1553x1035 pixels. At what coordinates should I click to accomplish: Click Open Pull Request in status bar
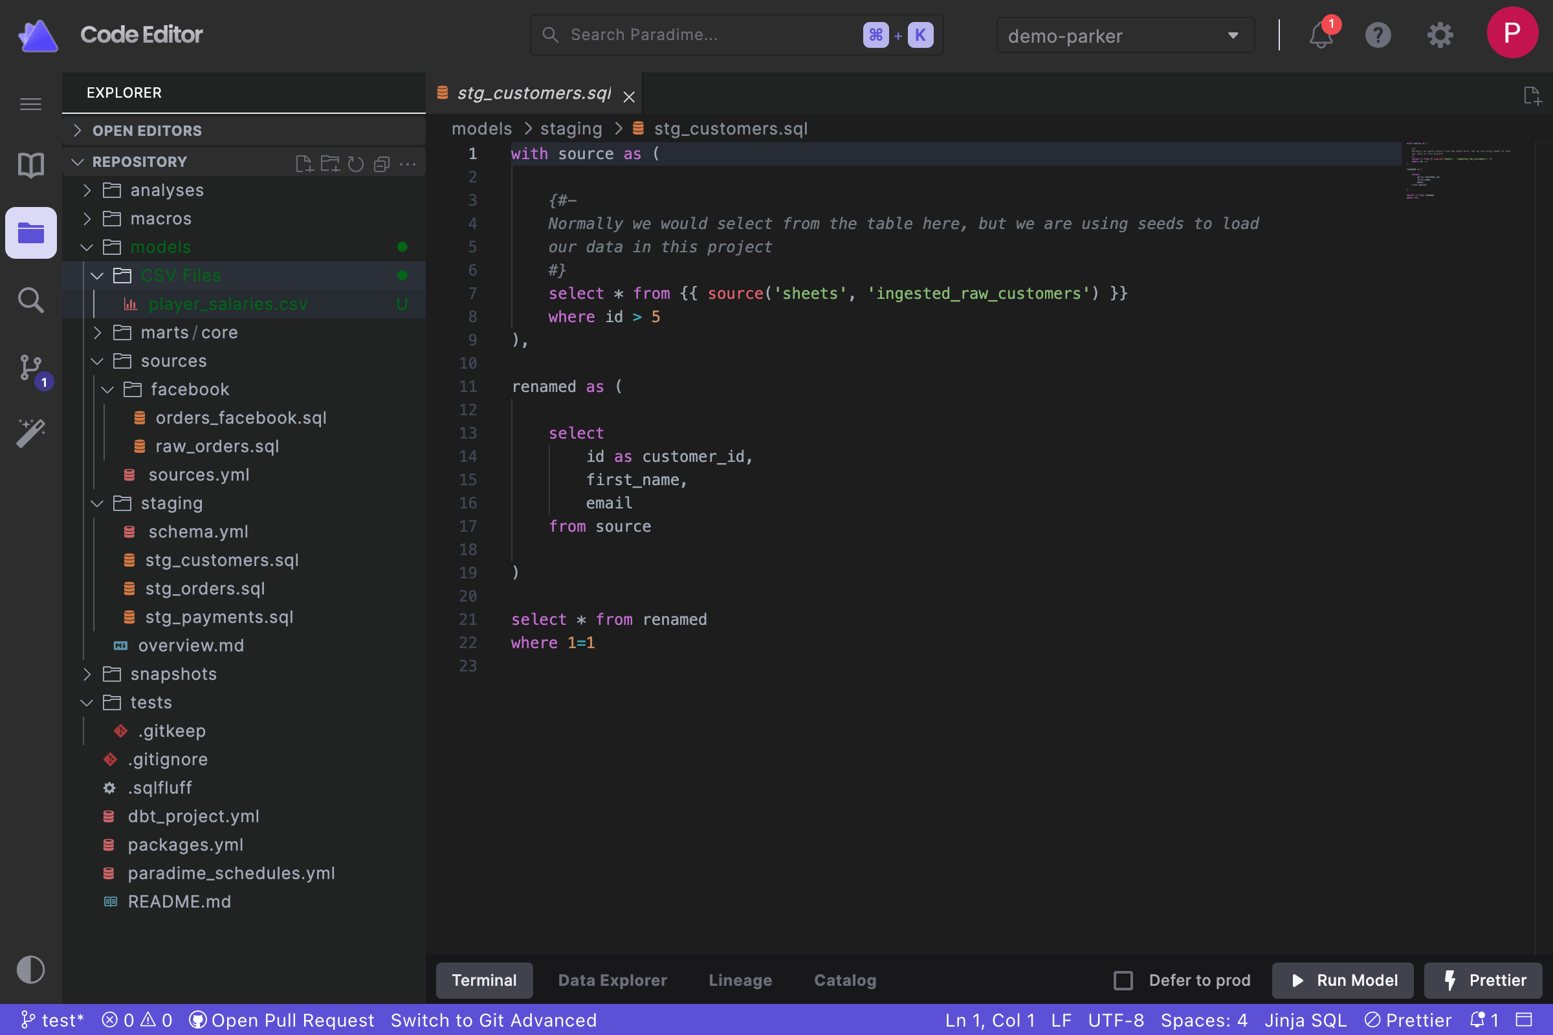point(282,1020)
